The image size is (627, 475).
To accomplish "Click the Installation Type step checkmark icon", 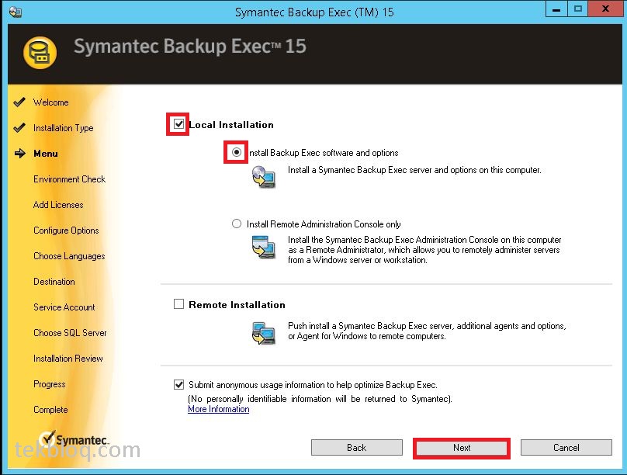I will [x=19, y=128].
